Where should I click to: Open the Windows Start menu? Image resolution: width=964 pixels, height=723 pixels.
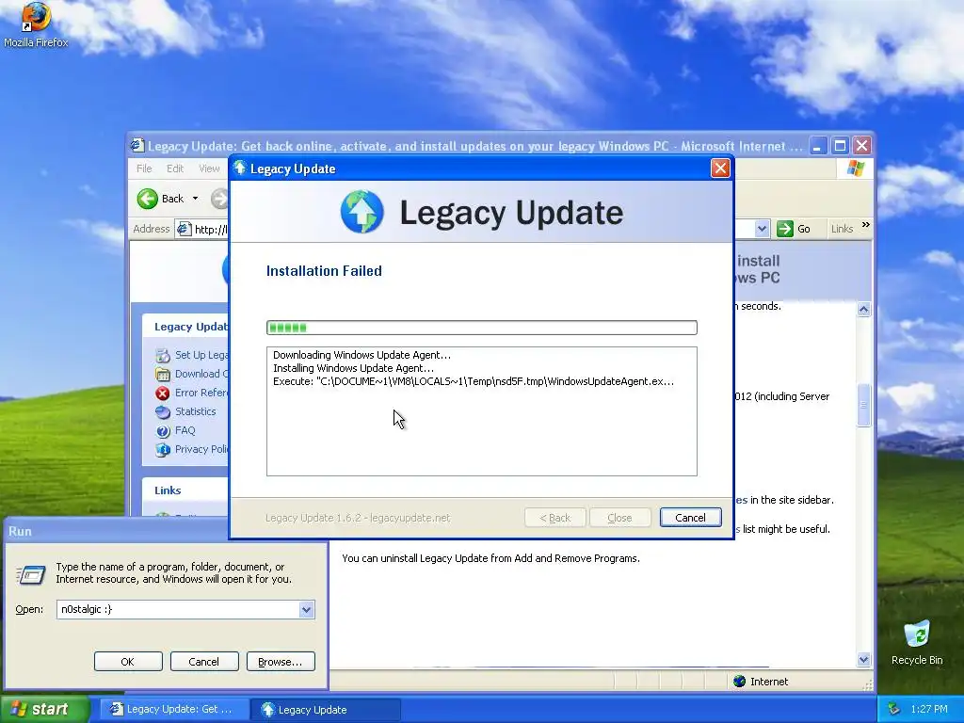click(x=44, y=709)
